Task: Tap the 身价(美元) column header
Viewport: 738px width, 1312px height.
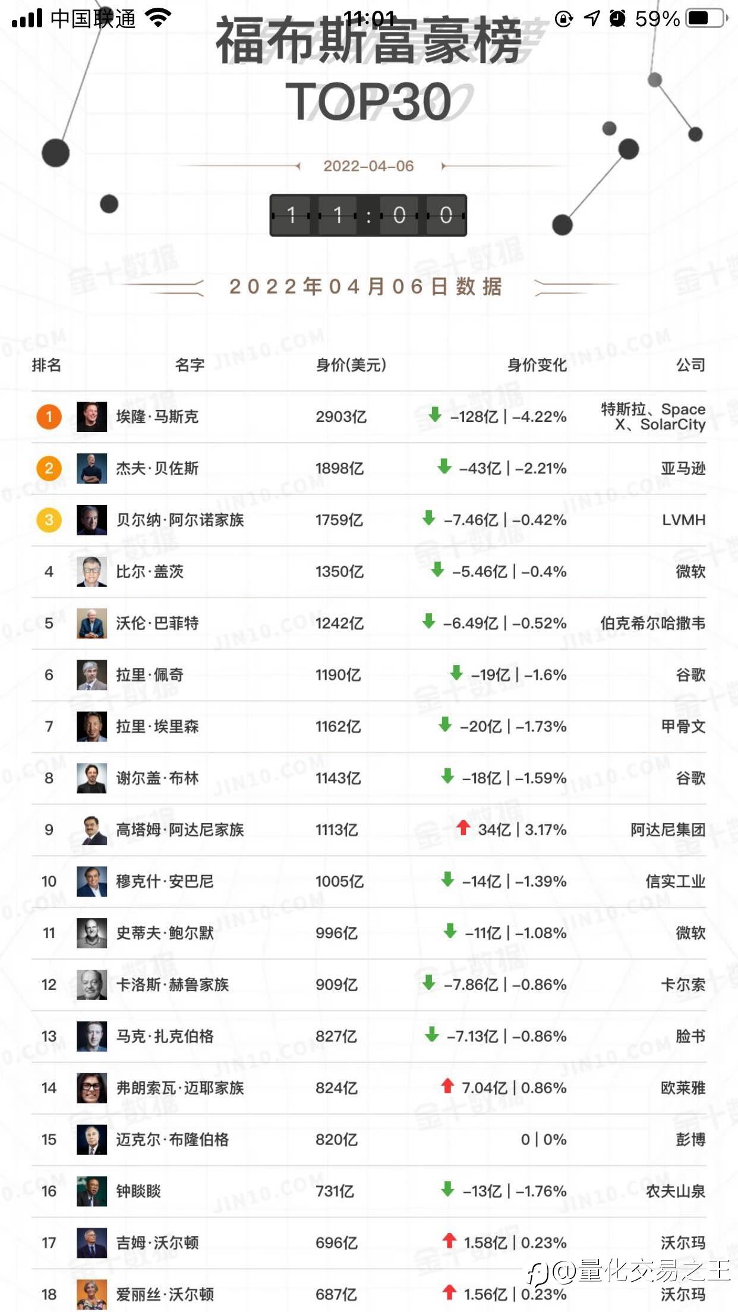Action: pyautogui.click(x=351, y=365)
